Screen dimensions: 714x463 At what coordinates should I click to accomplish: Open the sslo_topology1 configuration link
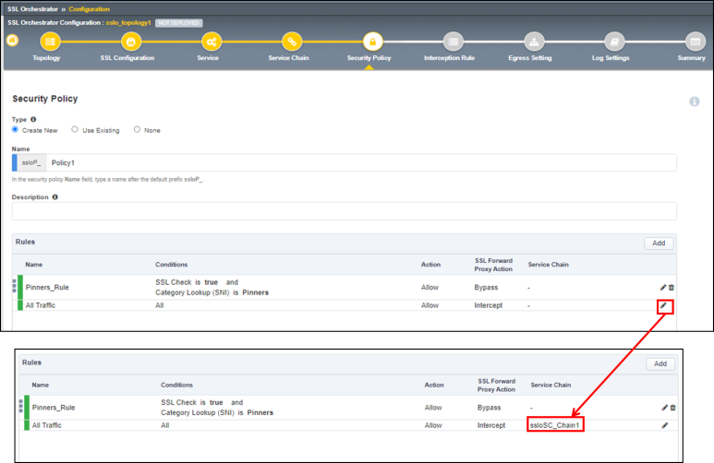(x=128, y=23)
